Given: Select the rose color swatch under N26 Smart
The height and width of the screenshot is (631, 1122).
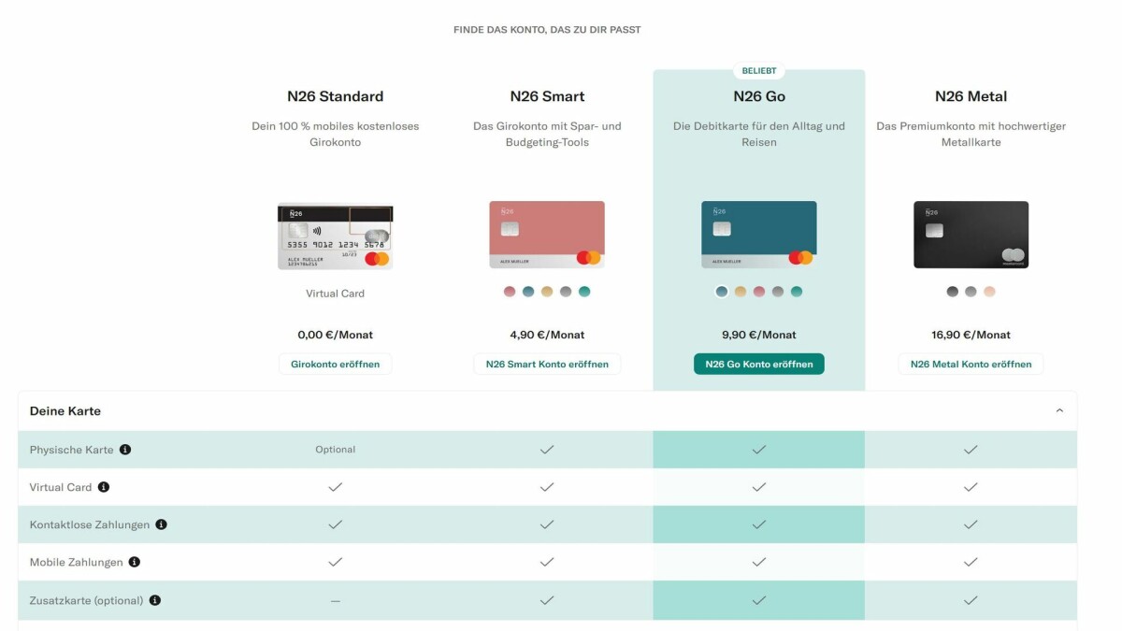Looking at the screenshot, I should click(510, 292).
